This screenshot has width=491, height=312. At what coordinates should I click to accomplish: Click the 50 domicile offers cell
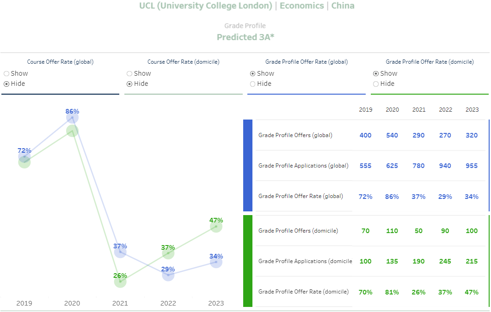(x=419, y=231)
